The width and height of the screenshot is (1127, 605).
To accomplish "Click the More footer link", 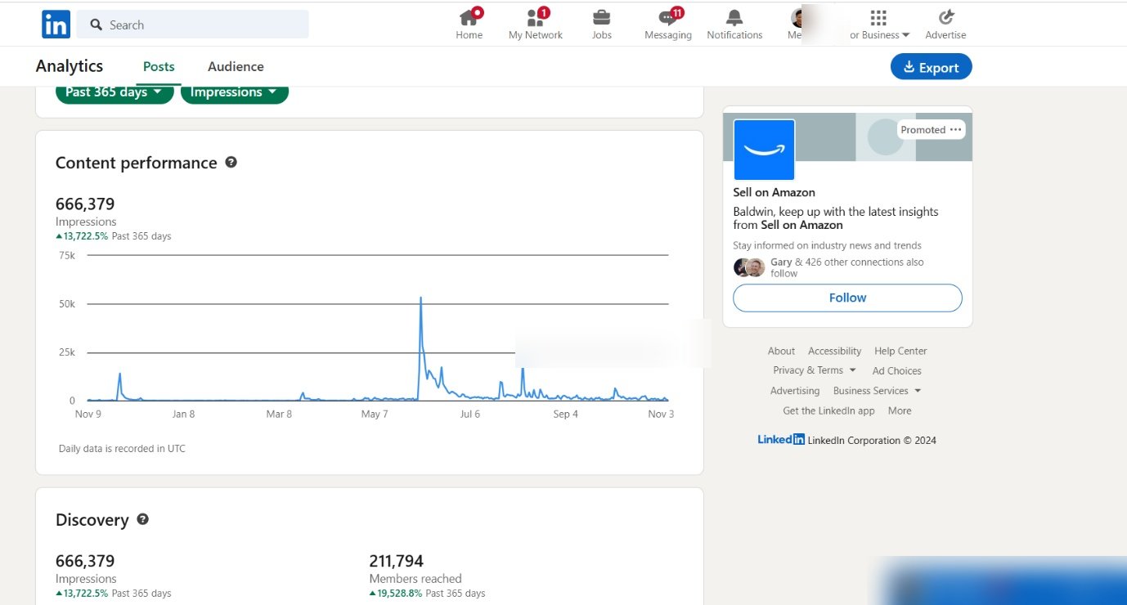I will click(x=900, y=410).
